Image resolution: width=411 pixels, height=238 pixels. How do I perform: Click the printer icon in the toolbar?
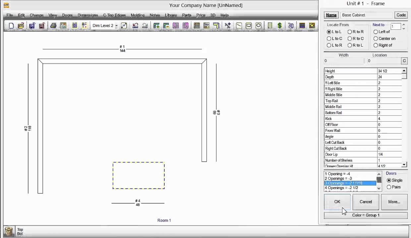(x=53, y=25)
